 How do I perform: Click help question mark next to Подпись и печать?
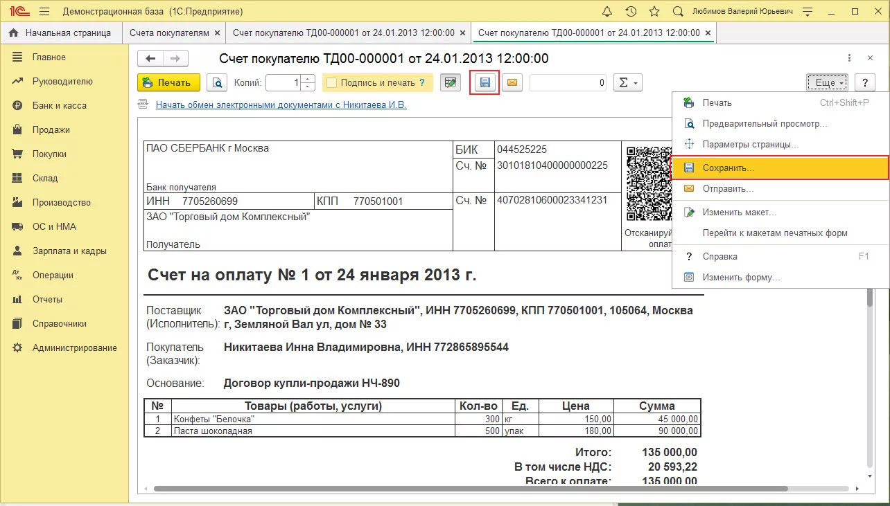(x=422, y=83)
